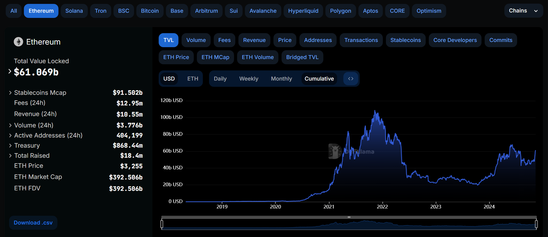
Task: Go to the BSC chain tab
Action: pos(124,11)
